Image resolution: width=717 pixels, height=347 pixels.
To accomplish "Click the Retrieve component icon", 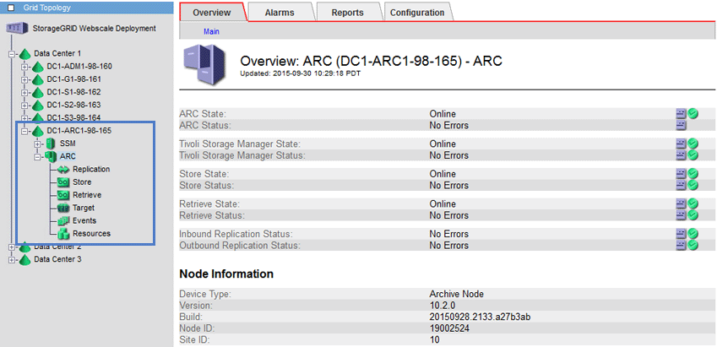I will tap(63, 195).
